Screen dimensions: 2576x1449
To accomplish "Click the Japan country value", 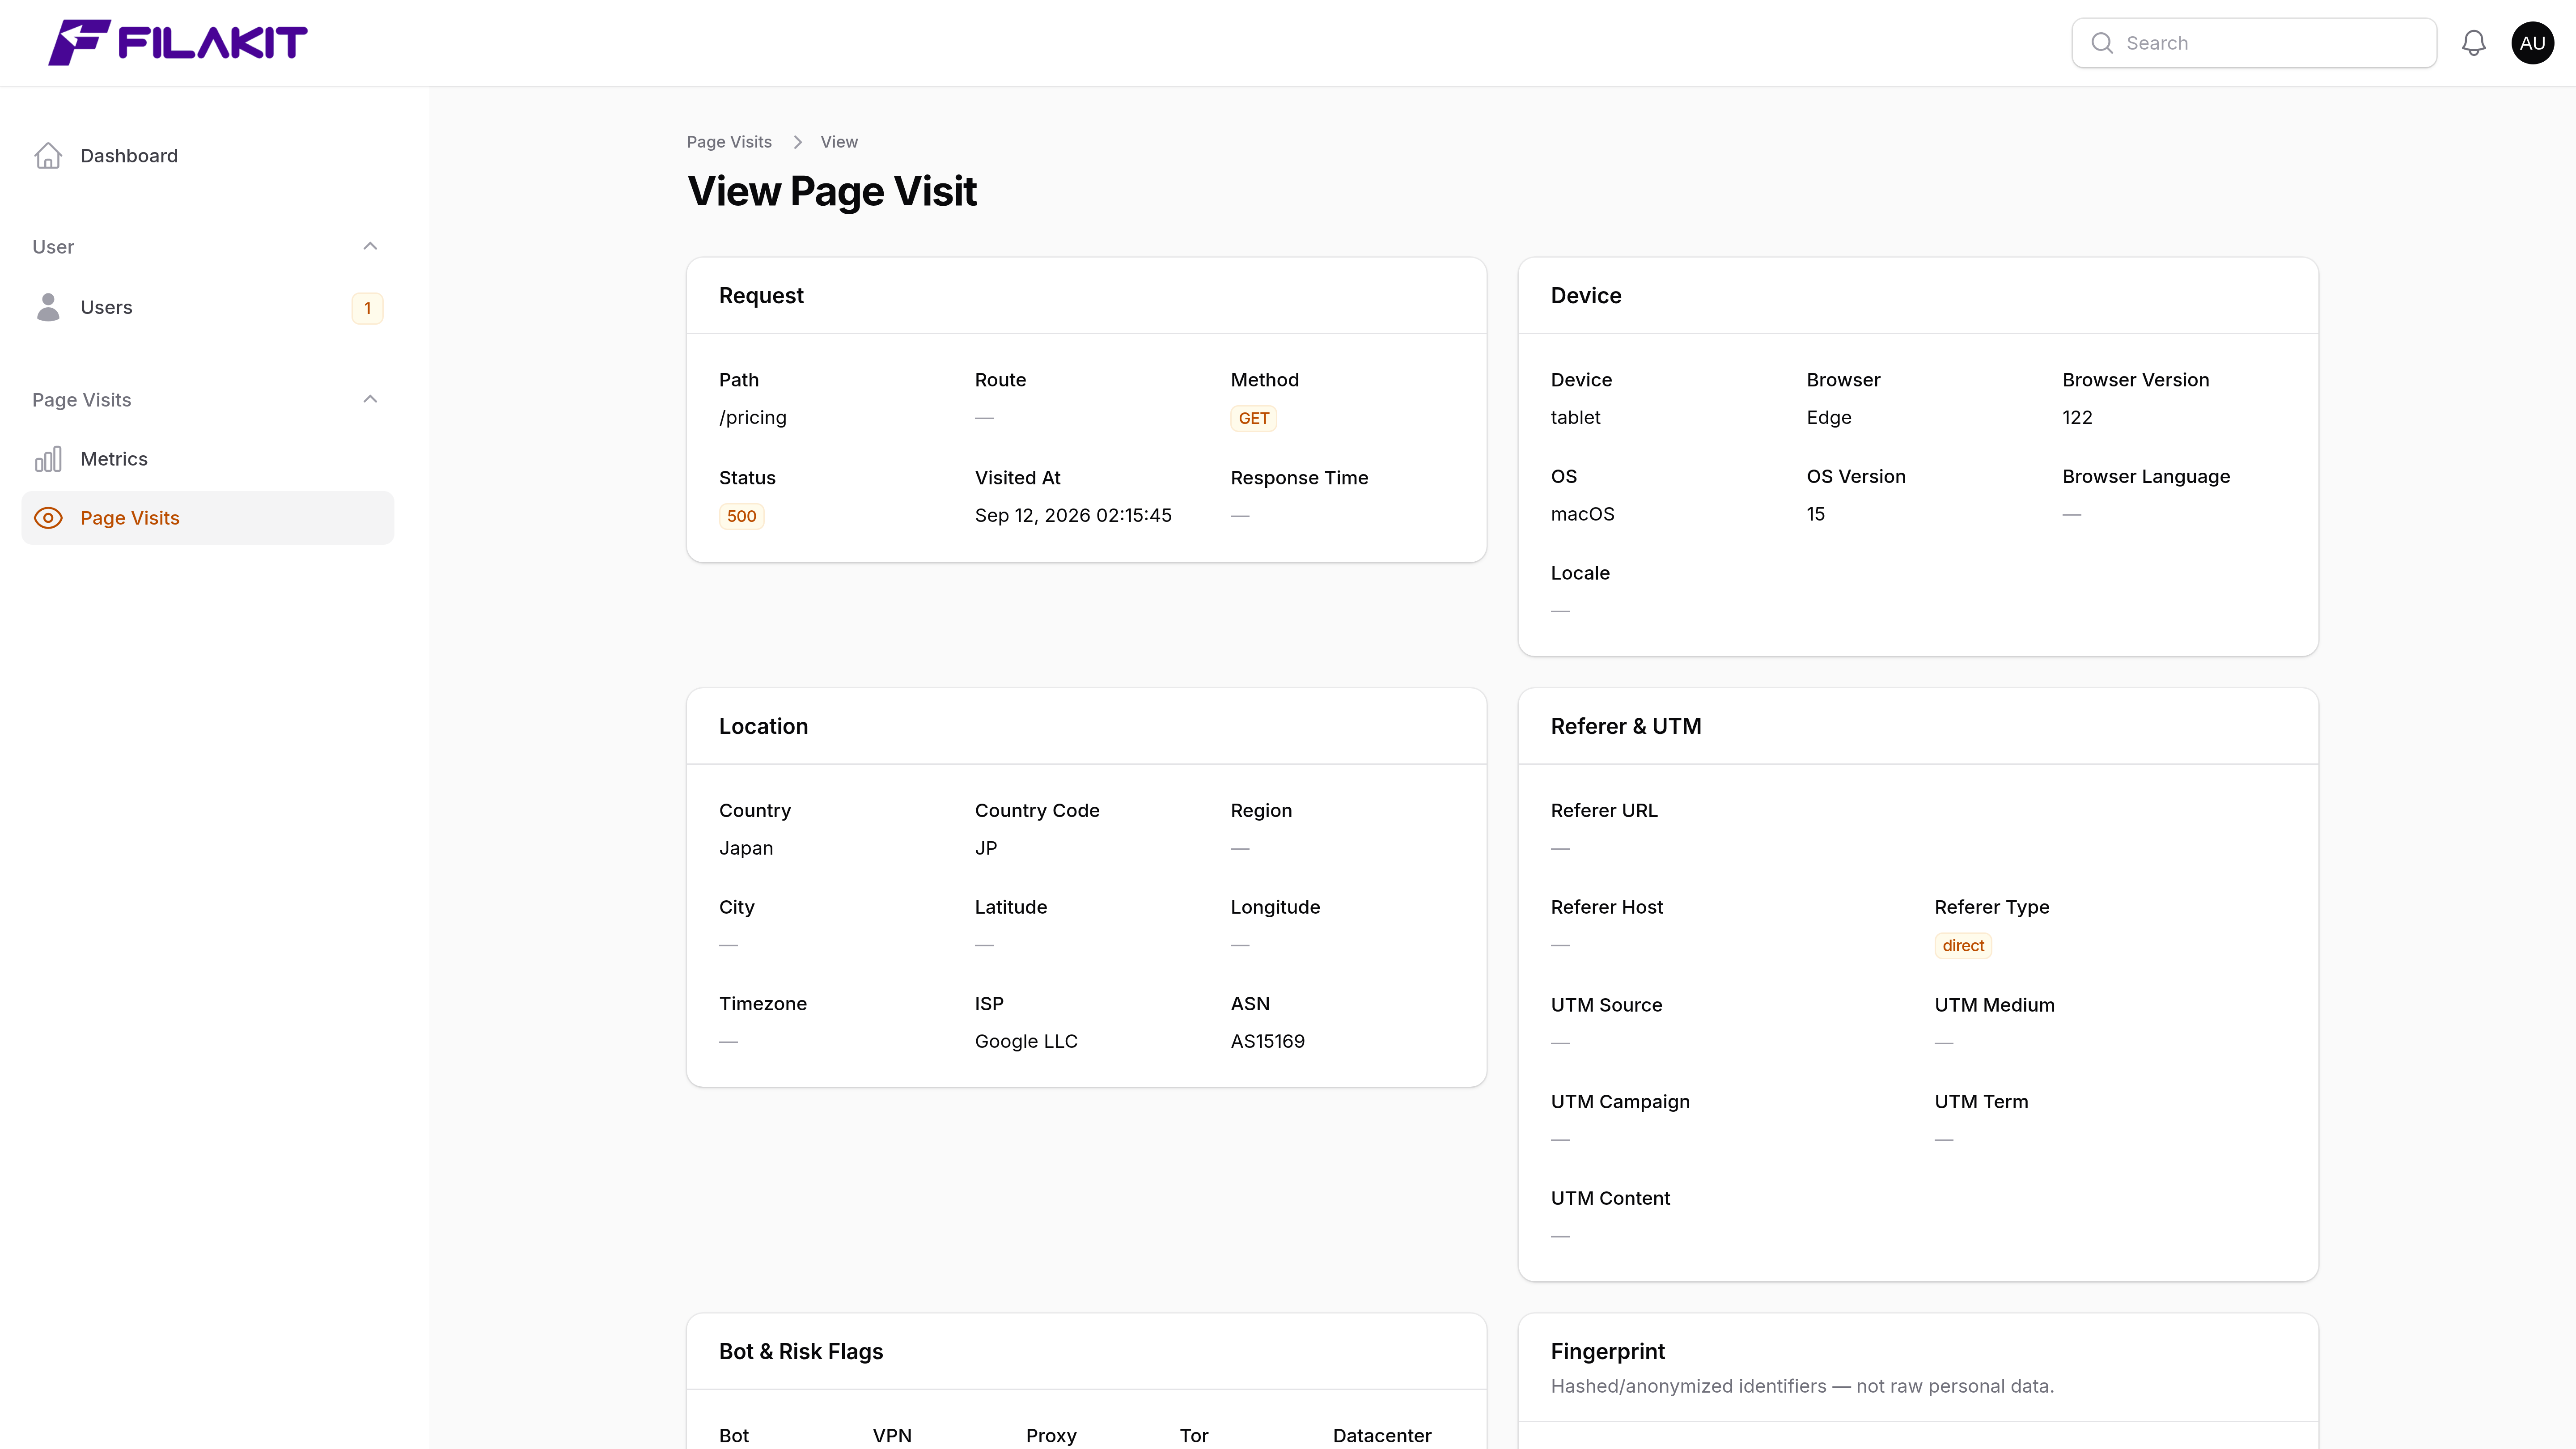I will tap(746, 848).
